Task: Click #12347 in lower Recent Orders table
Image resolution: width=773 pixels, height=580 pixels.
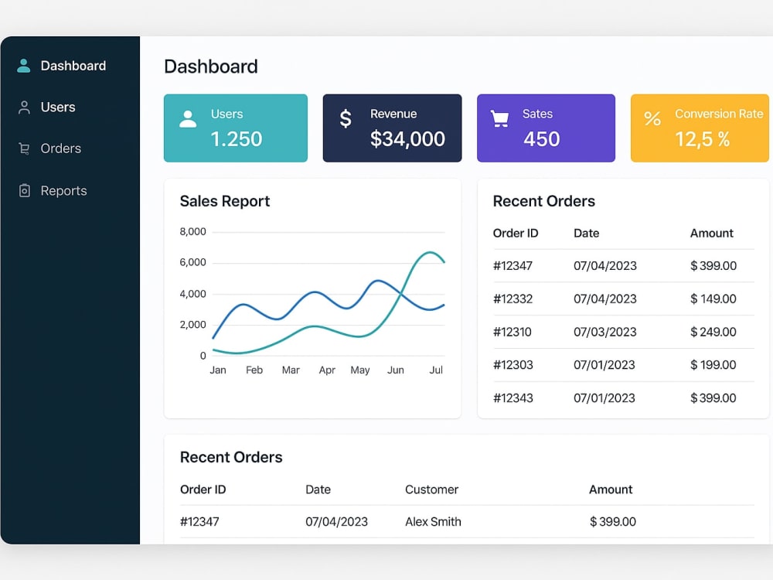Action: point(199,522)
